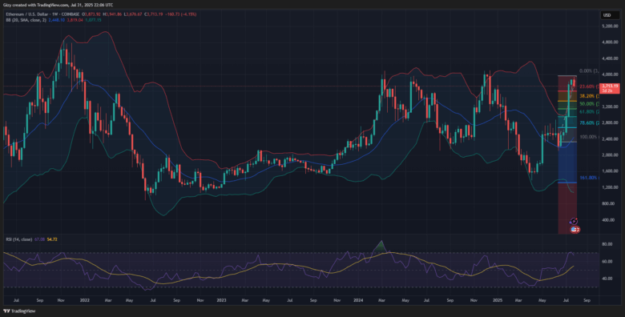Select the RSI (14, close) indicator legend
Screen dimensions: 625x317
pos(18,239)
